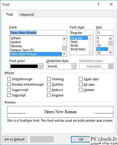Click the font list scroll up arrow

point(64,39)
